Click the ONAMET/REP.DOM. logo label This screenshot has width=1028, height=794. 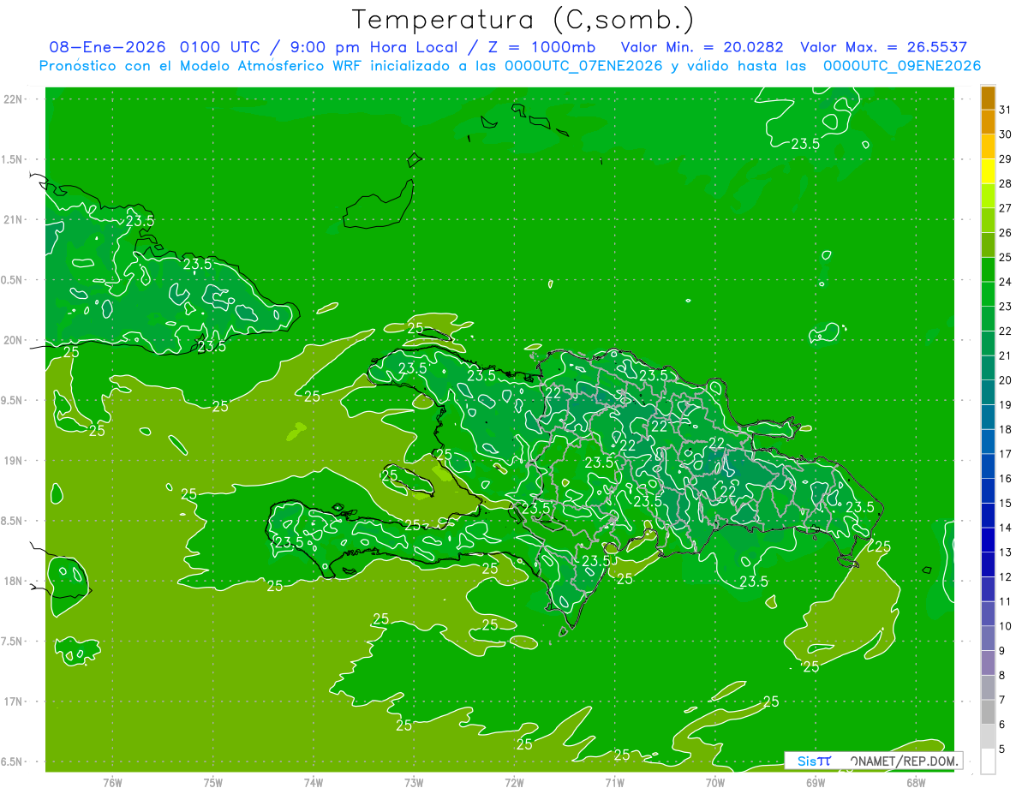[904, 761]
